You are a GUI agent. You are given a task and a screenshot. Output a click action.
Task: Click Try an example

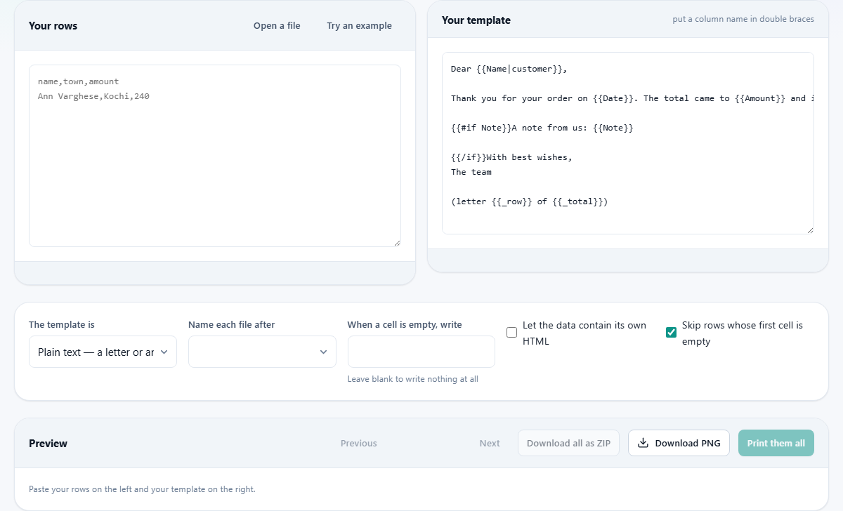[359, 26]
